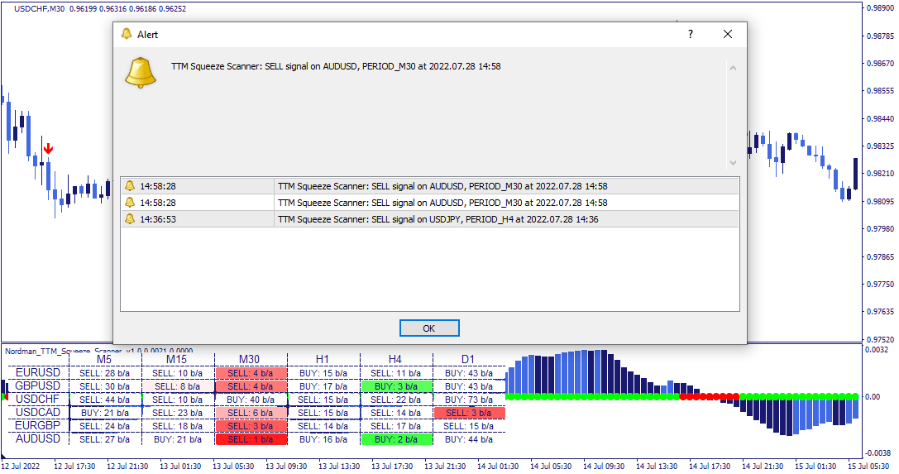This screenshot has height=474, width=899.
Task: Click the alert message scroll-down arrow
Action: pos(733,163)
